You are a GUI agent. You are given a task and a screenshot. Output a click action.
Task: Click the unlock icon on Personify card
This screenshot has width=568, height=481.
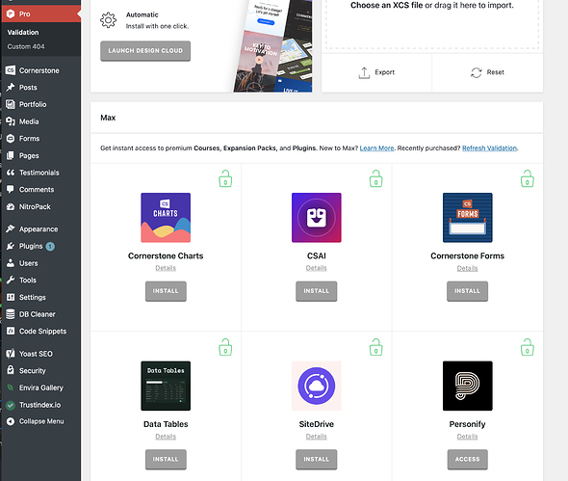tap(528, 347)
